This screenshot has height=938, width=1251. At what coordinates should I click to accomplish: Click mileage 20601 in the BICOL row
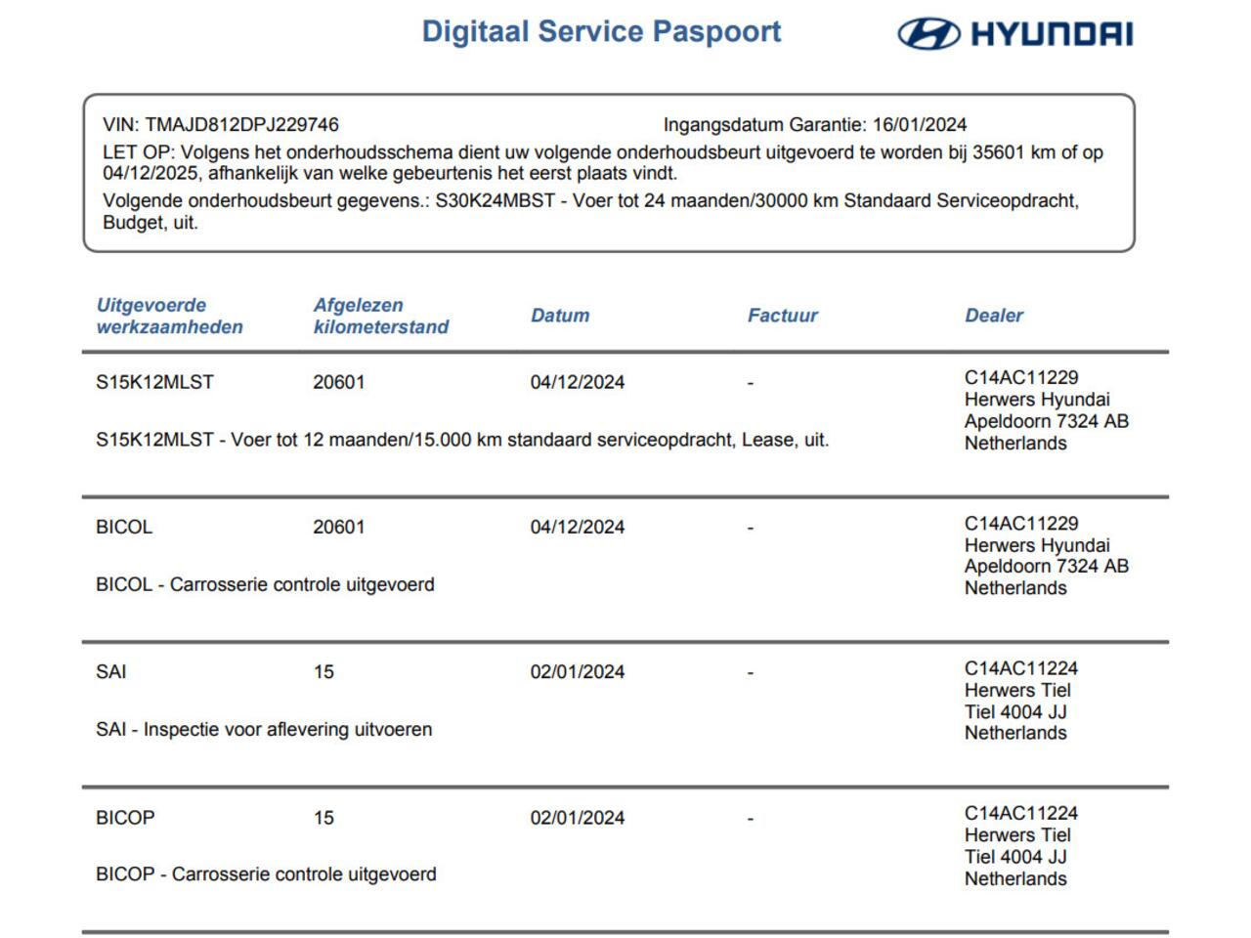click(x=338, y=527)
